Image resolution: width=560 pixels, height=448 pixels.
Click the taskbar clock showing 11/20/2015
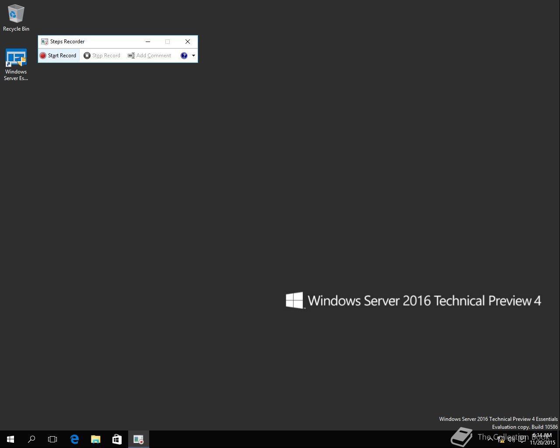point(542,439)
